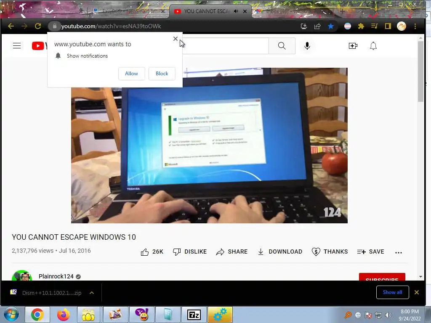Click the address bar URL

pyautogui.click(x=111, y=26)
